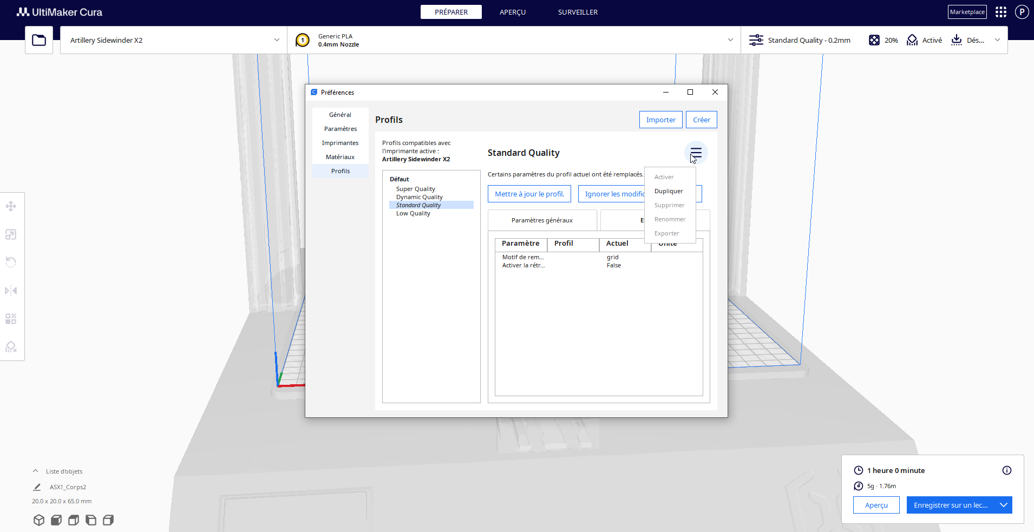The image size is (1034, 532).
Task: Collapse the Liste d'objets expander
Action: pos(35,471)
